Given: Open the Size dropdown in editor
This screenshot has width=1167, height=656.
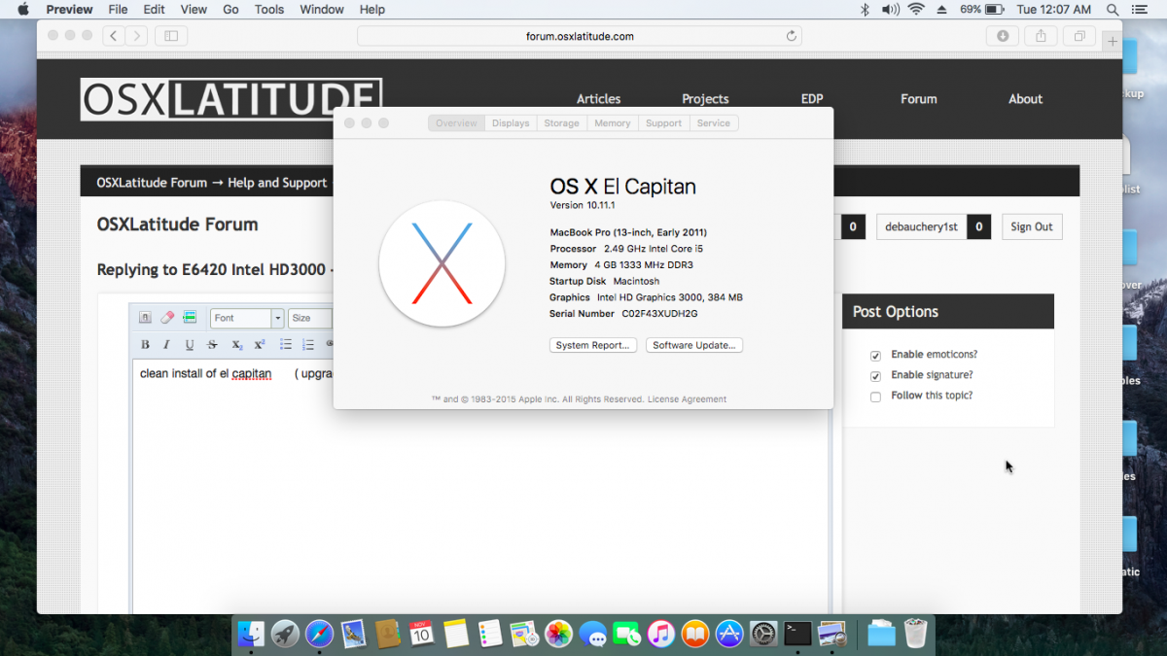Looking at the screenshot, I should pos(310,318).
